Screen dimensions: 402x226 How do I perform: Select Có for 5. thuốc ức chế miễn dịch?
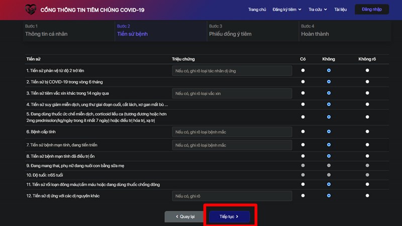pyautogui.click(x=303, y=117)
